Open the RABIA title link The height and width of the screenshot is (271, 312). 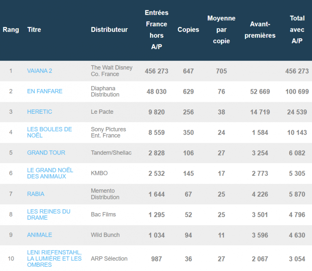pos(36,194)
